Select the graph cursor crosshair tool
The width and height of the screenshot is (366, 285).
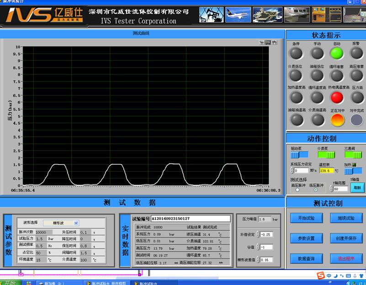(x=262, y=42)
